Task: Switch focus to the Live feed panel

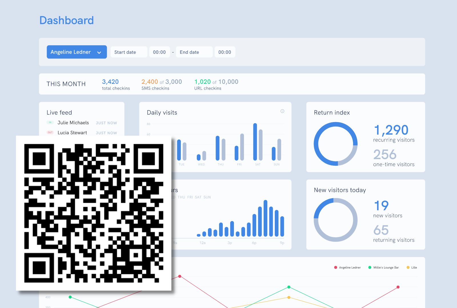Action: point(59,112)
